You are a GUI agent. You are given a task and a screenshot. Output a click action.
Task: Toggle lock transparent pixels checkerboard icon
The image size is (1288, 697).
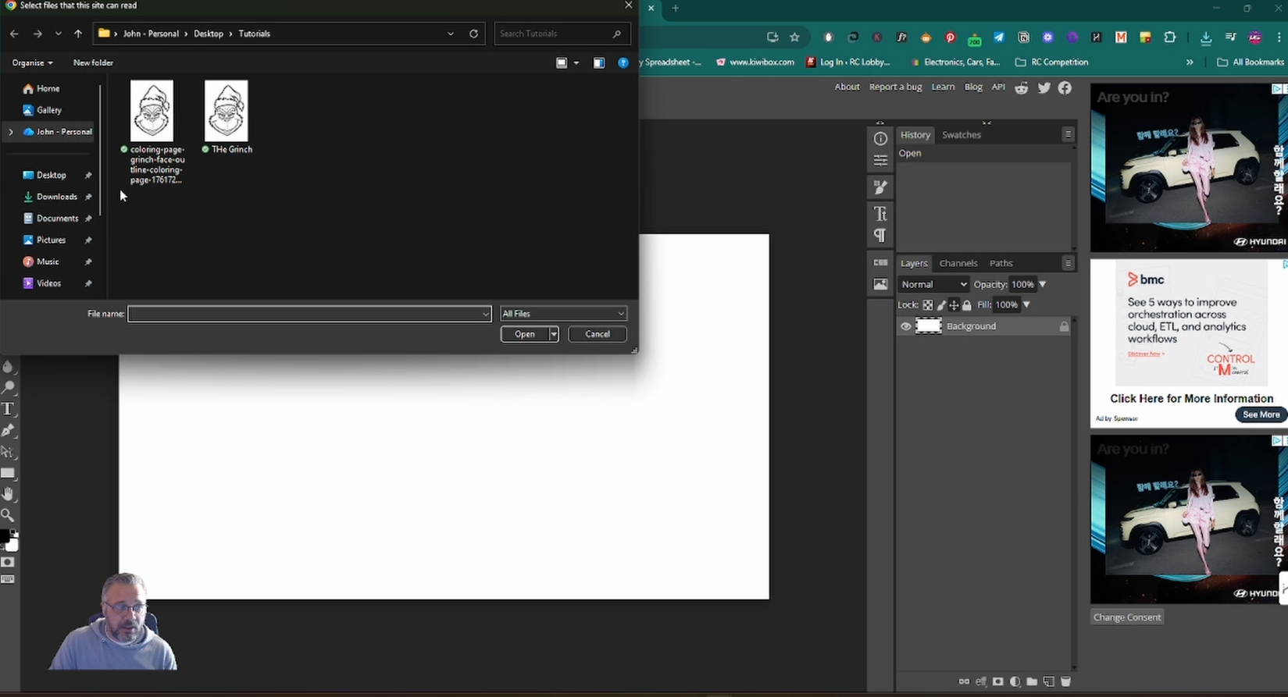pos(927,305)
